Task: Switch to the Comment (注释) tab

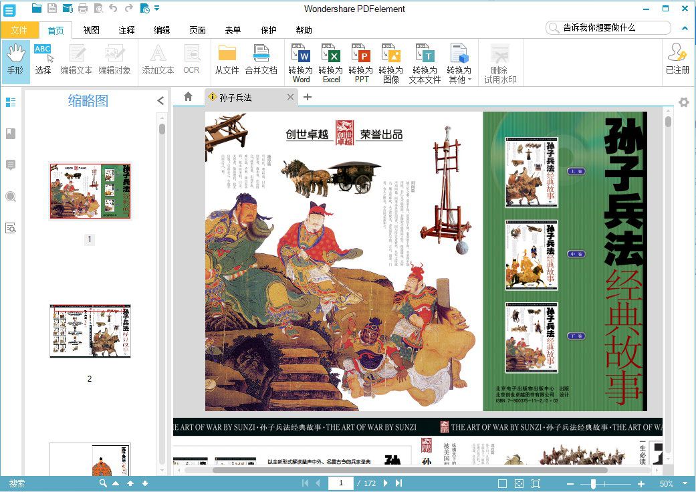Action: point(126,30)
